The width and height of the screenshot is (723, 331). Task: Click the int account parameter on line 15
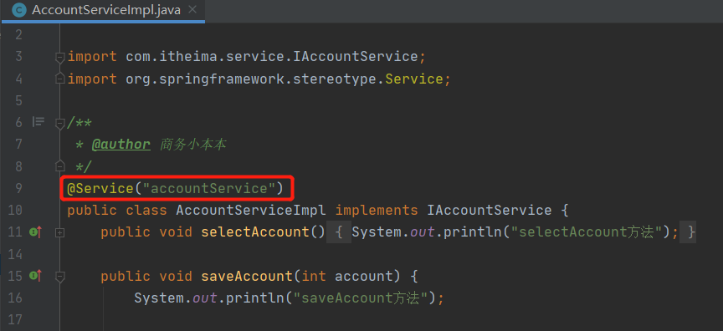tap(347, 276)
